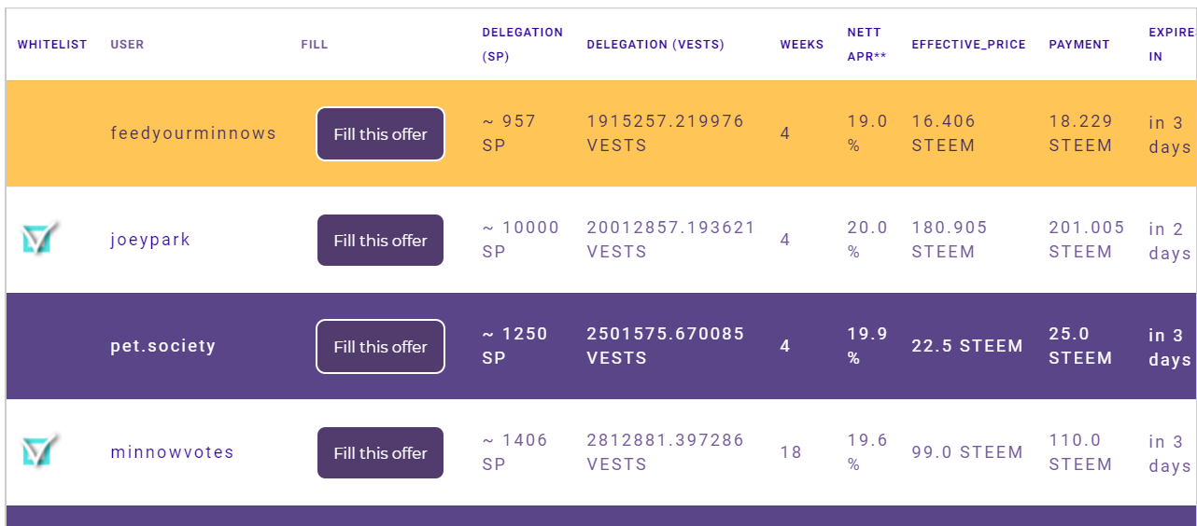The image size is (1197, 526).
Task: Fill the joeypark delegation offer
Action: [380, 241]
